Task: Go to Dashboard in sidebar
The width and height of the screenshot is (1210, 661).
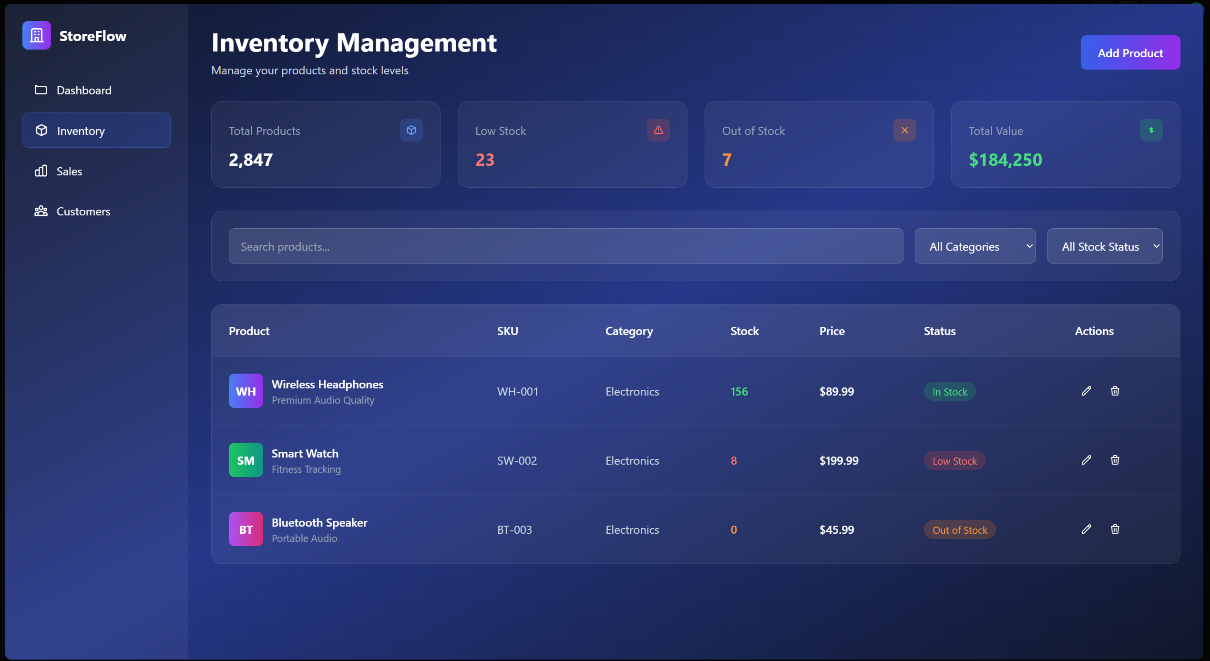Action: (84, 90)
